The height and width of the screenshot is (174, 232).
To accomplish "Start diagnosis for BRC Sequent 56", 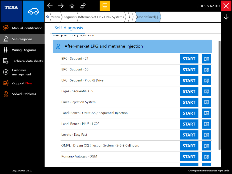I will [189, 70].
